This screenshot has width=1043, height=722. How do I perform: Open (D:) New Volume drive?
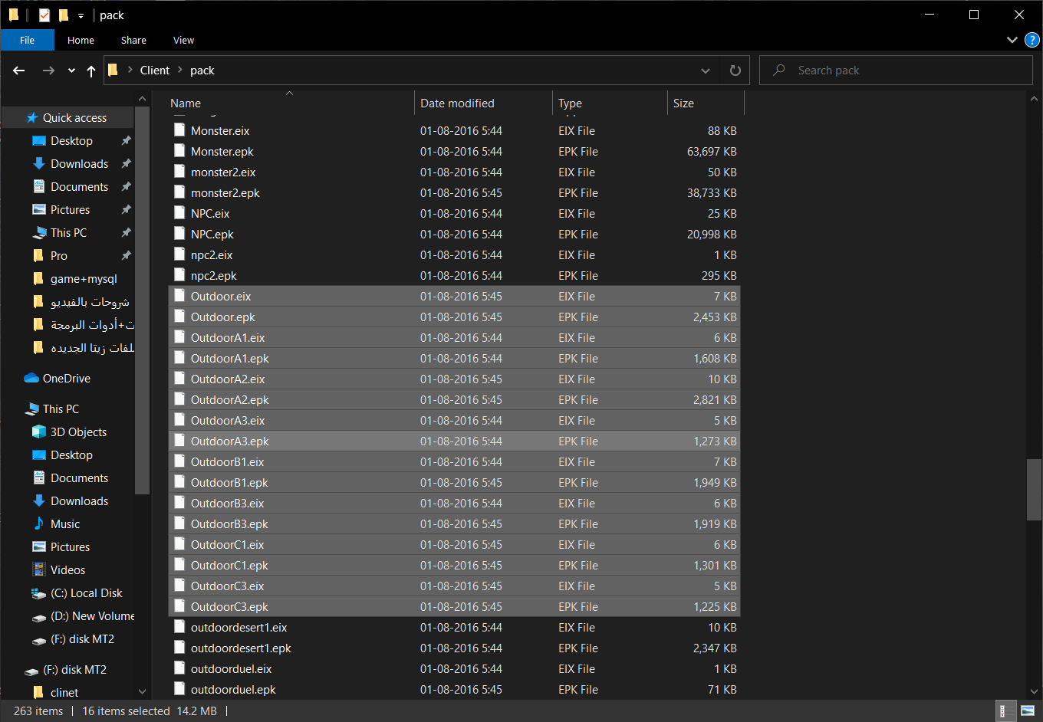click(92, 616)
